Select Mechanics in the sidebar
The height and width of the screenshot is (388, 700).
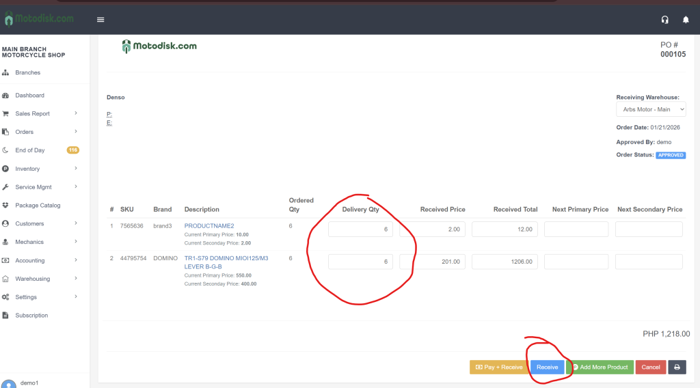[29, 242]
